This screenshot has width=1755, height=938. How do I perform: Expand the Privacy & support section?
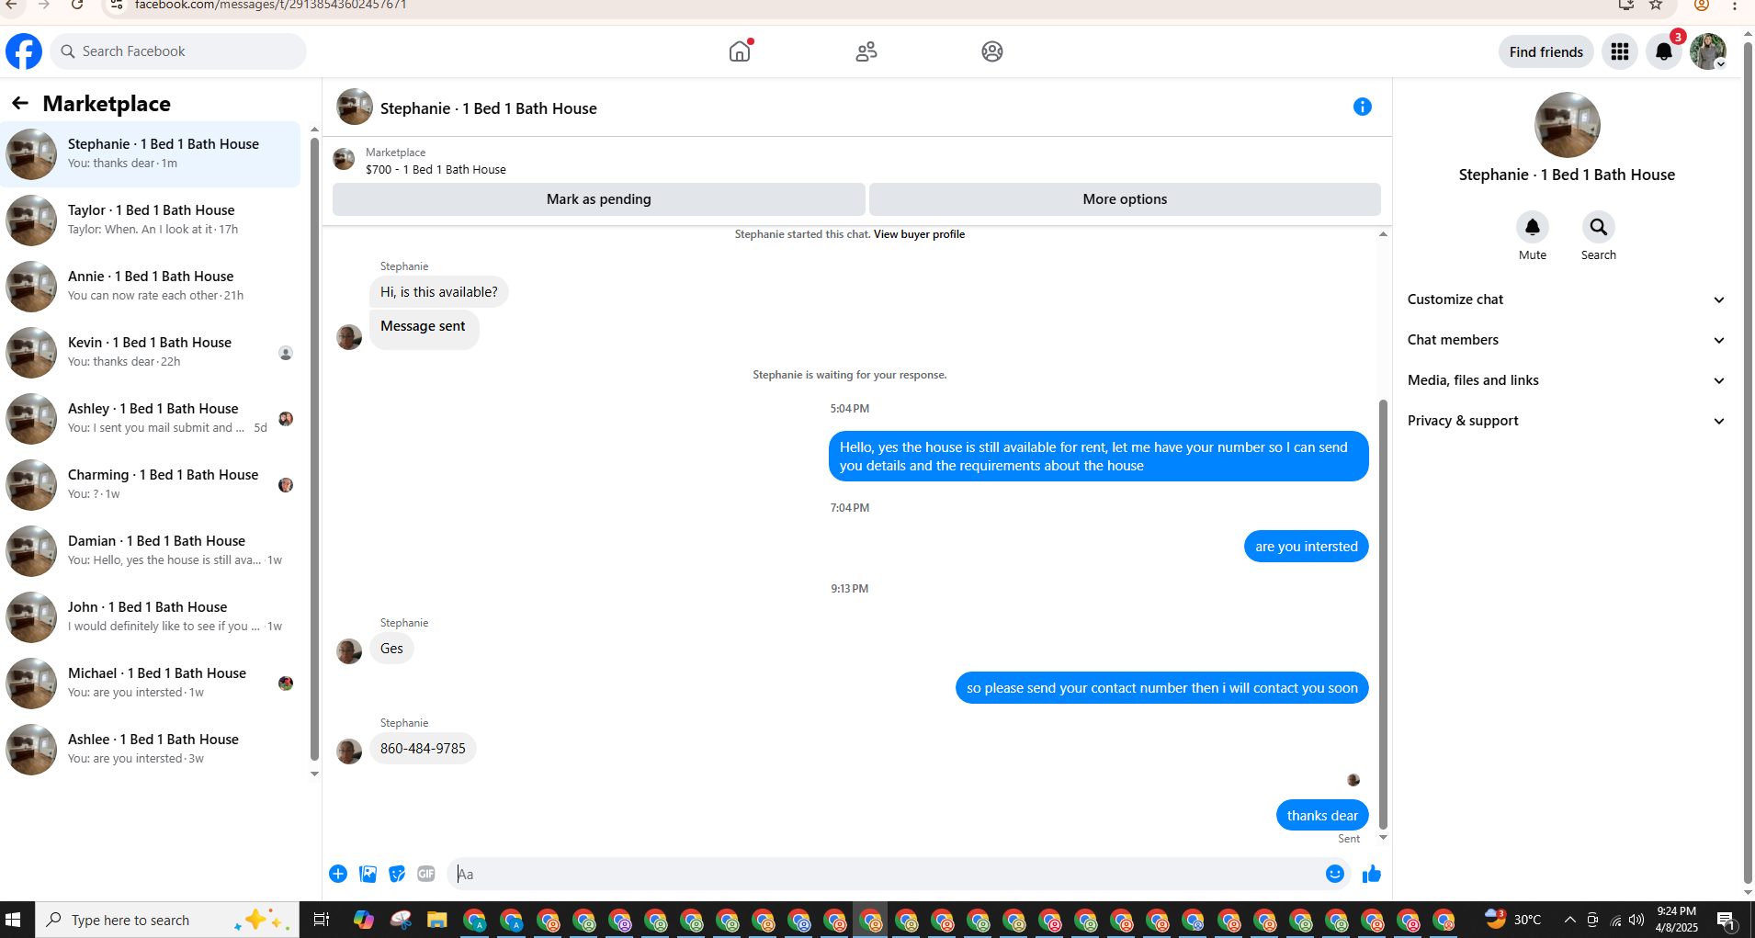coord(1566,421)
